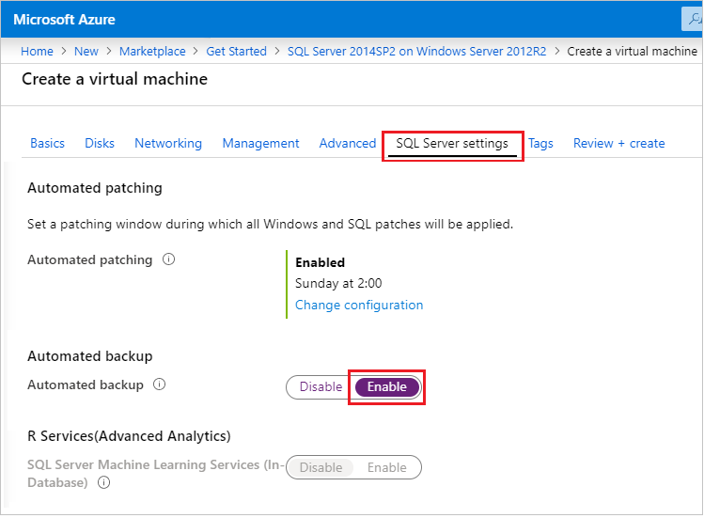Click the Microsoft Azure logo text
The height and width of the screenshot is (518, 704).
pos(64,20)
